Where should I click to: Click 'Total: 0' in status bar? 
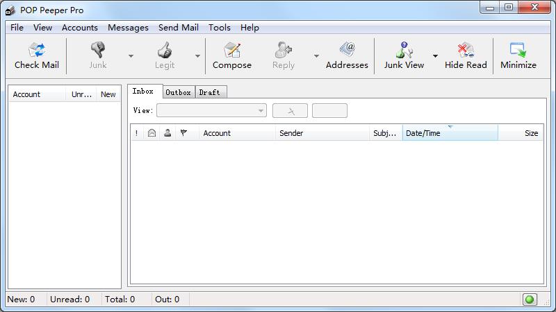pyautogui.click(x=120, y=300)
